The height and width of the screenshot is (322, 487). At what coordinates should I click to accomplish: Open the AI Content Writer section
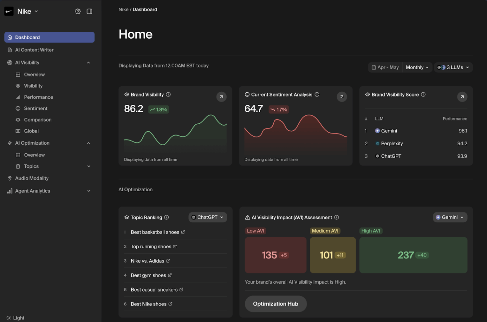pyautogui.click(x=34, y=50)
